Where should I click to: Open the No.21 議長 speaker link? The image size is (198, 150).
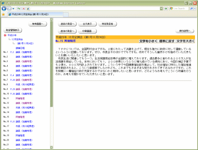(x=24, y=145)
